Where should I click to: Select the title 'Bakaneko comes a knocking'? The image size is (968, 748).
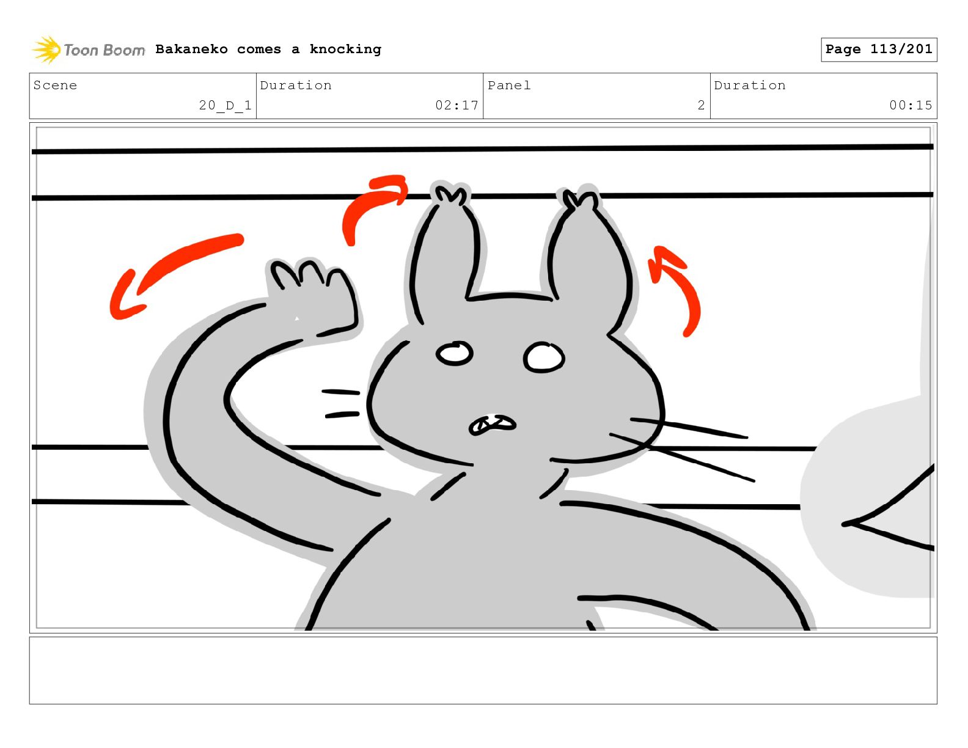click(x=268, y=49)
